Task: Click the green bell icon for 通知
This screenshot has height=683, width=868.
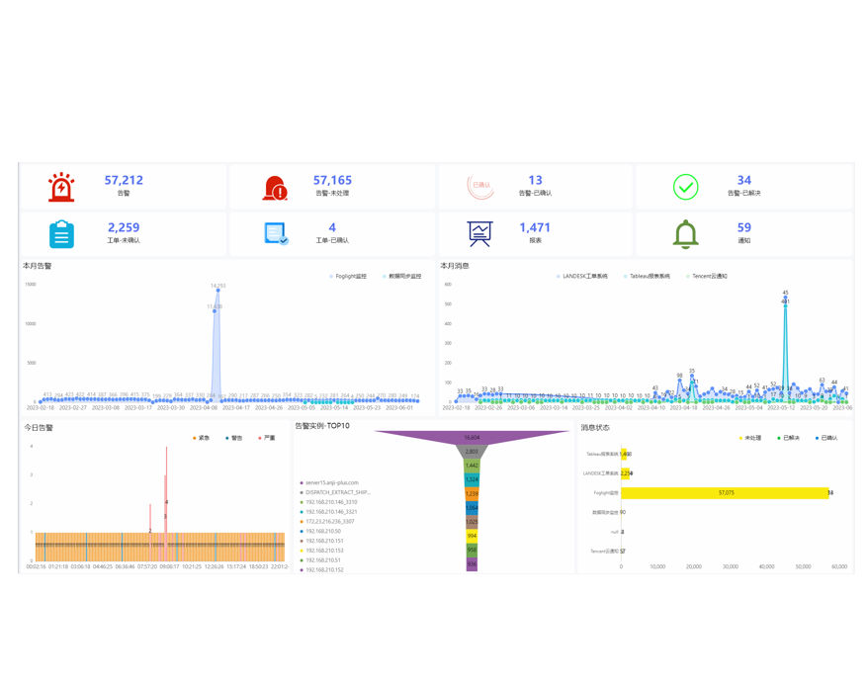Action: [685, 233]
